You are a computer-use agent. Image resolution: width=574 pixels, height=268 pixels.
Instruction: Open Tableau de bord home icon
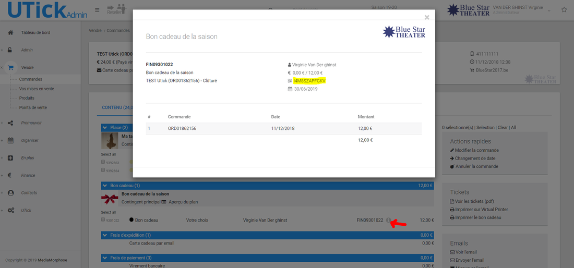coord(10,32)
